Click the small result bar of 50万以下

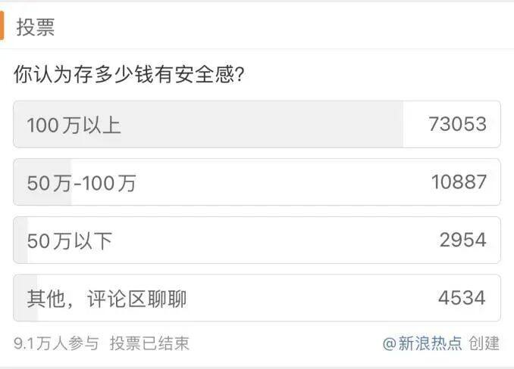[20, 240]
